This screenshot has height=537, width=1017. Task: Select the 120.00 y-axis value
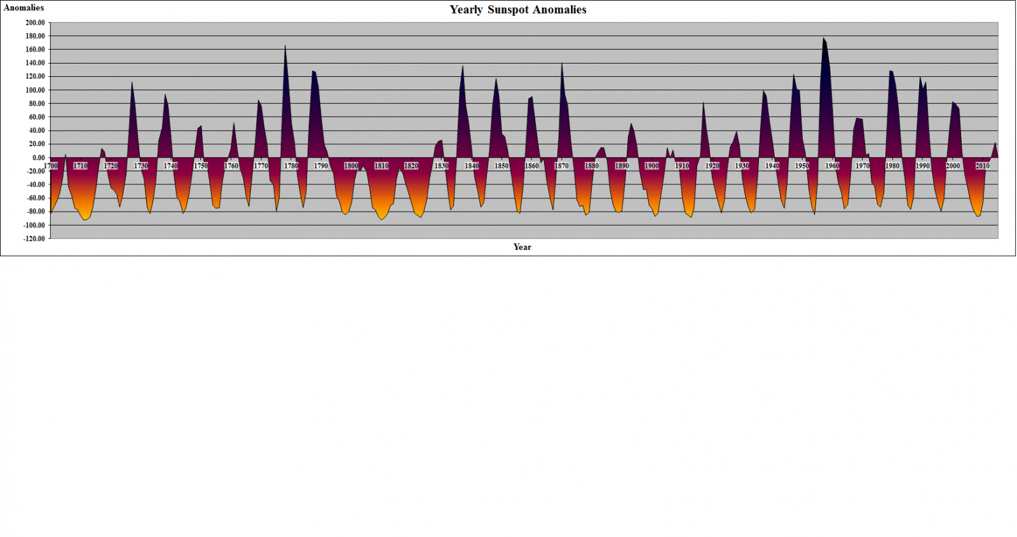(35, 76)
